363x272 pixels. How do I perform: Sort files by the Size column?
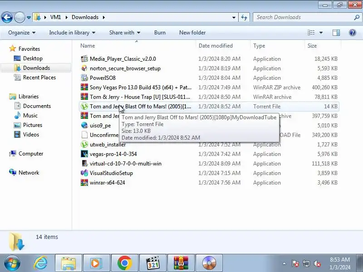pos(323,46)
